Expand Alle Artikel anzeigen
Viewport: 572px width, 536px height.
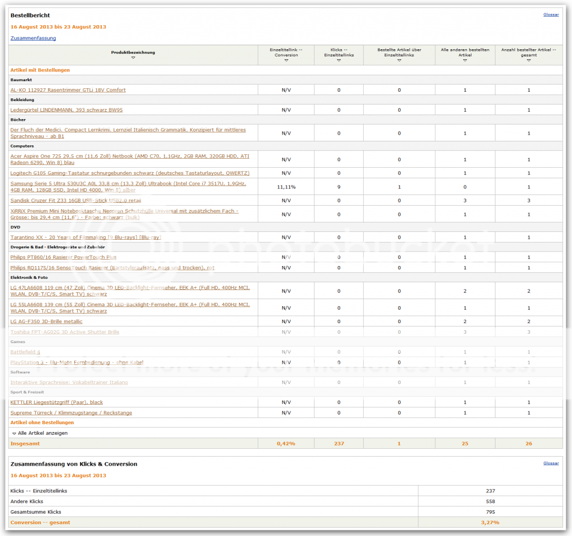[40, 433]
